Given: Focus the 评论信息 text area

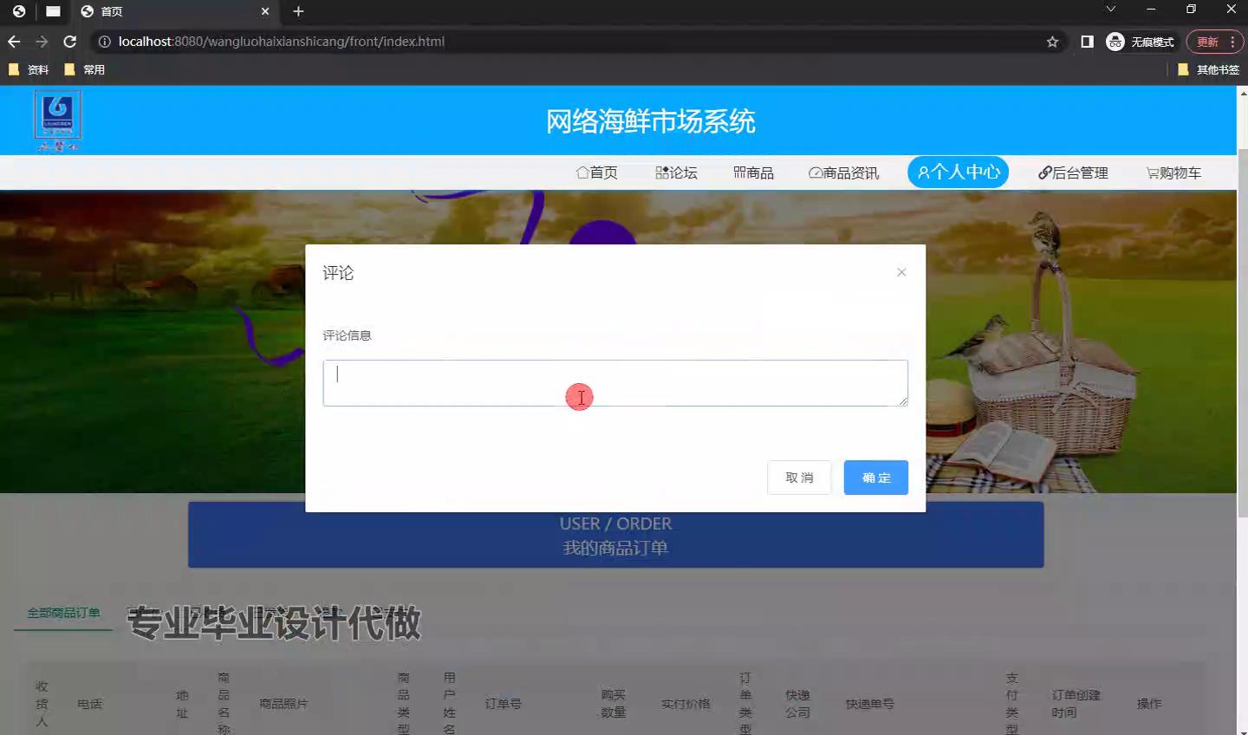Looking at the screenshot, I should pyautogui.click(x=614, y=383).
